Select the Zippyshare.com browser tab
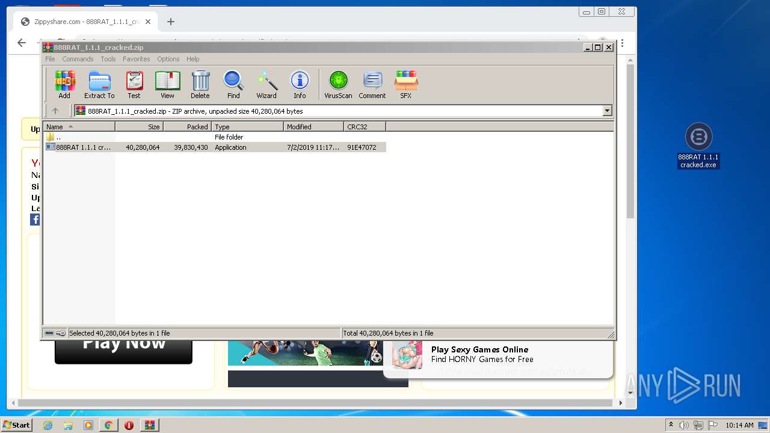 click(84, 22)
